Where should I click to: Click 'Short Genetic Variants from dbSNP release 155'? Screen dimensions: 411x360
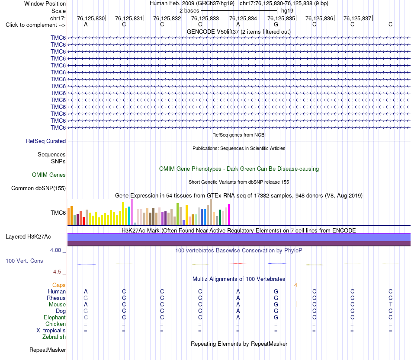239,182
